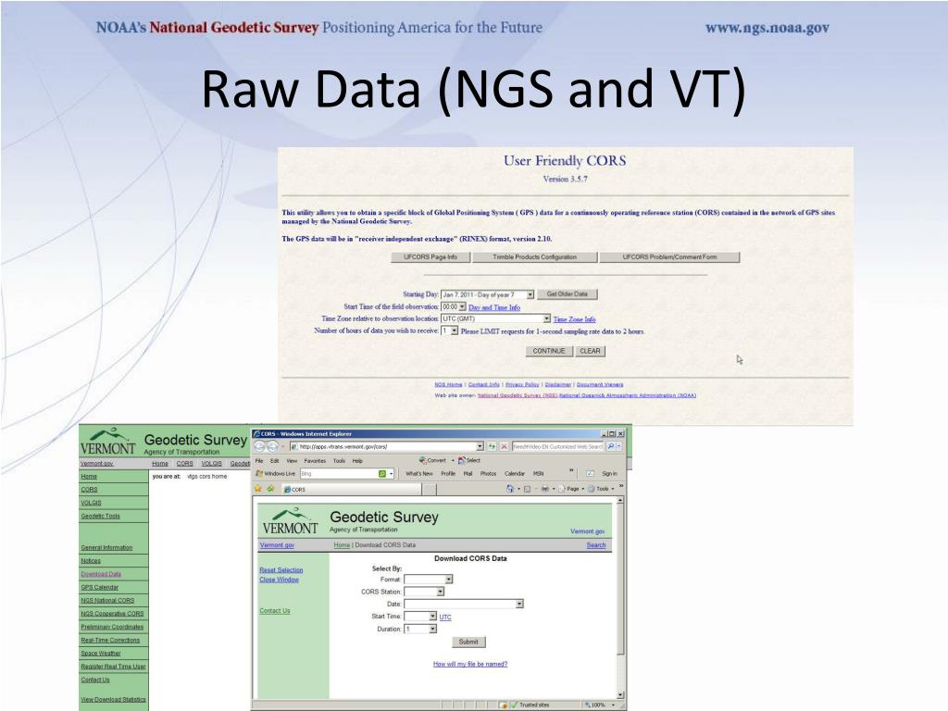The height and width of the screenshot is (711, 948).
Task: Click the 100% zoom level control
Action: [x=599, y=705]
